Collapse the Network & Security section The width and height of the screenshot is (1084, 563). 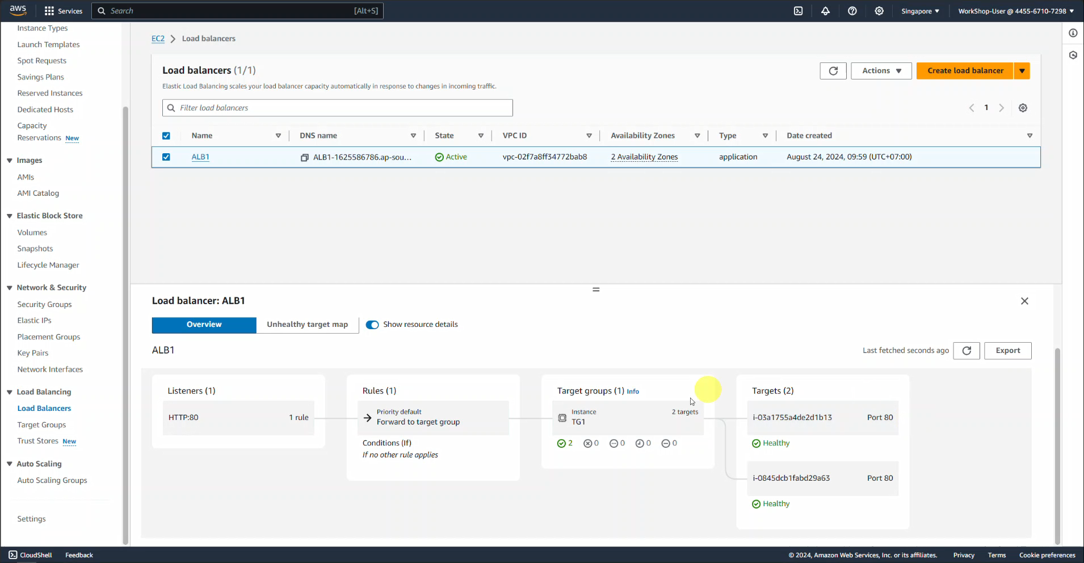[x=10, y=288]
